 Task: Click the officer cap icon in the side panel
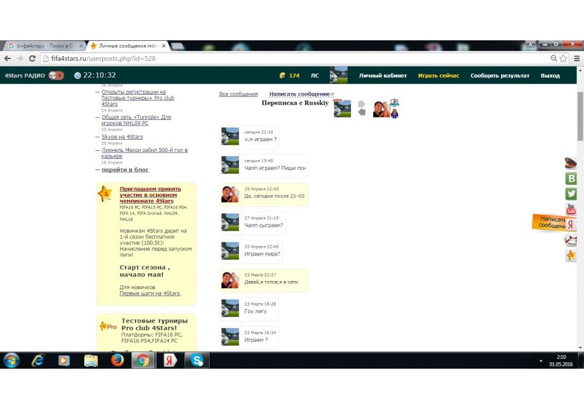[x=571, y=163]
